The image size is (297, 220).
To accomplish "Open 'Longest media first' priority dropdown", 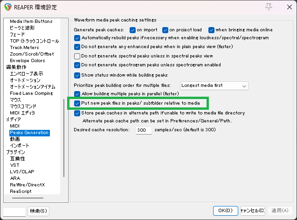I will pyautogui.click(x=214, y=85).
